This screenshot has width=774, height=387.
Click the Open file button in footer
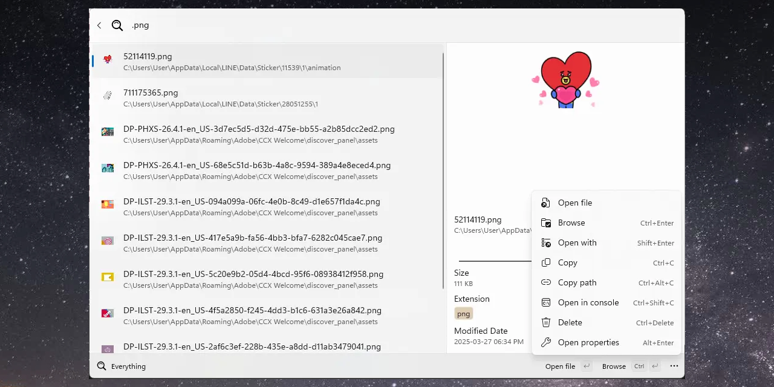point(568,366)
